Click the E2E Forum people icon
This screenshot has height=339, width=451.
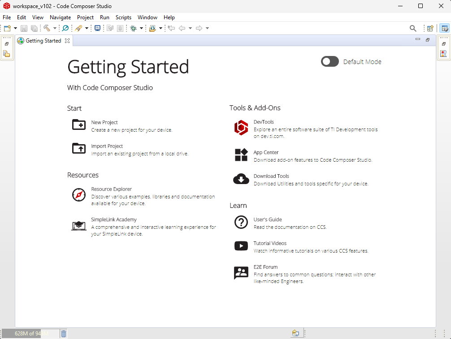[x=241, y=273]
